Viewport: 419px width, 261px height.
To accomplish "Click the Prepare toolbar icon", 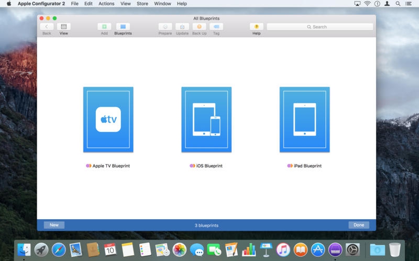I will pyautogui.click(x=165, y=27).
